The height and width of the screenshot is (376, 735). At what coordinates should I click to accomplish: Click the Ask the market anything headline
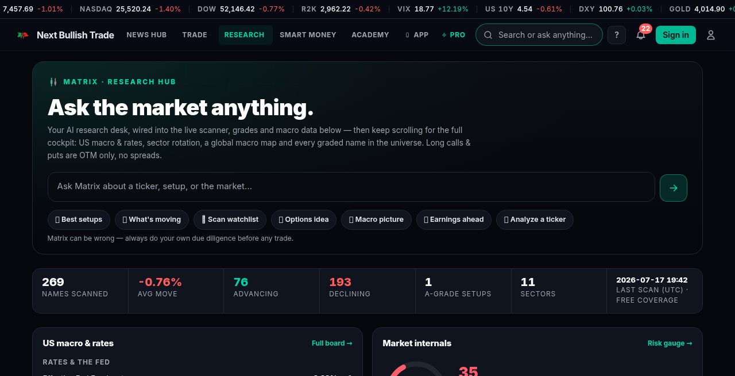(x=180, y=108)
